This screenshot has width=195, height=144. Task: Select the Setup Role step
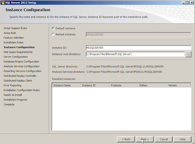click(10, 33)
